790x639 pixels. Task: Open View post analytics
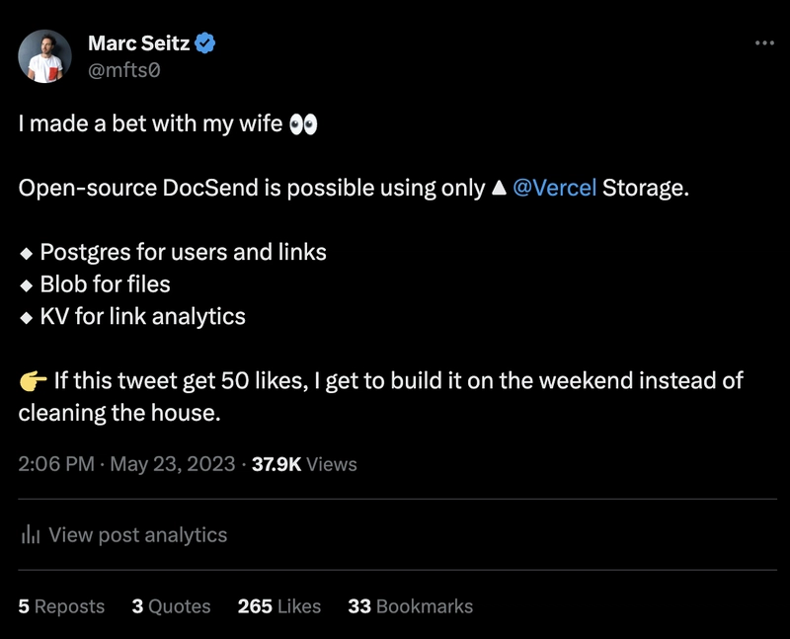pyautogui.click(x=137, y=535)
